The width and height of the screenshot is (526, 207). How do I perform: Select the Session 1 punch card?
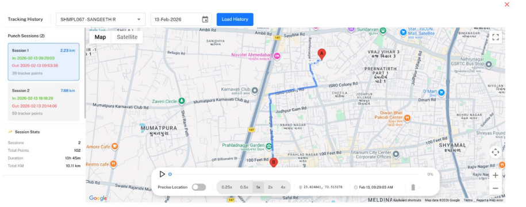point(44,62)
